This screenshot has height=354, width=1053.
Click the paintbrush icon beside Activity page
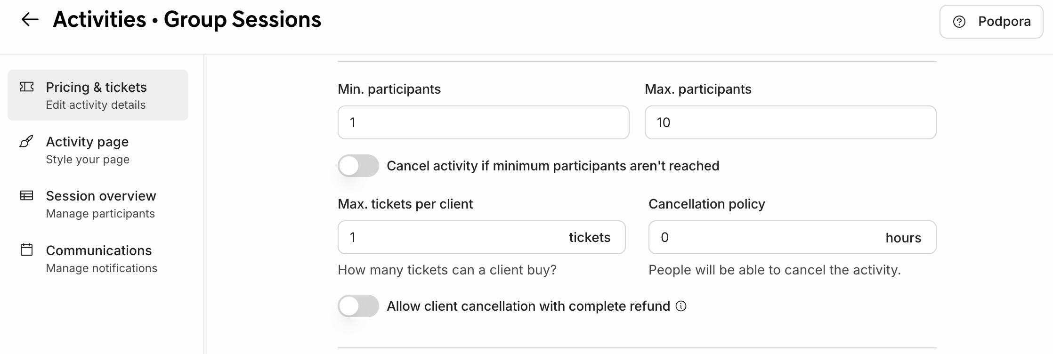(26, 141)
